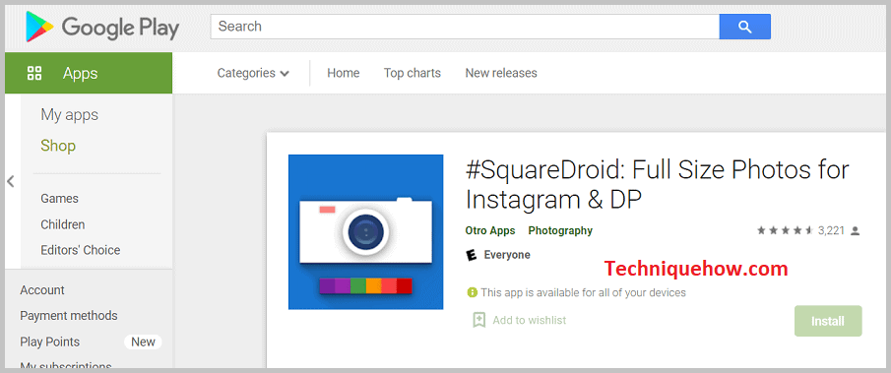Open the Top charts tab
Screen dimensions: 891x373
point(412,73)
